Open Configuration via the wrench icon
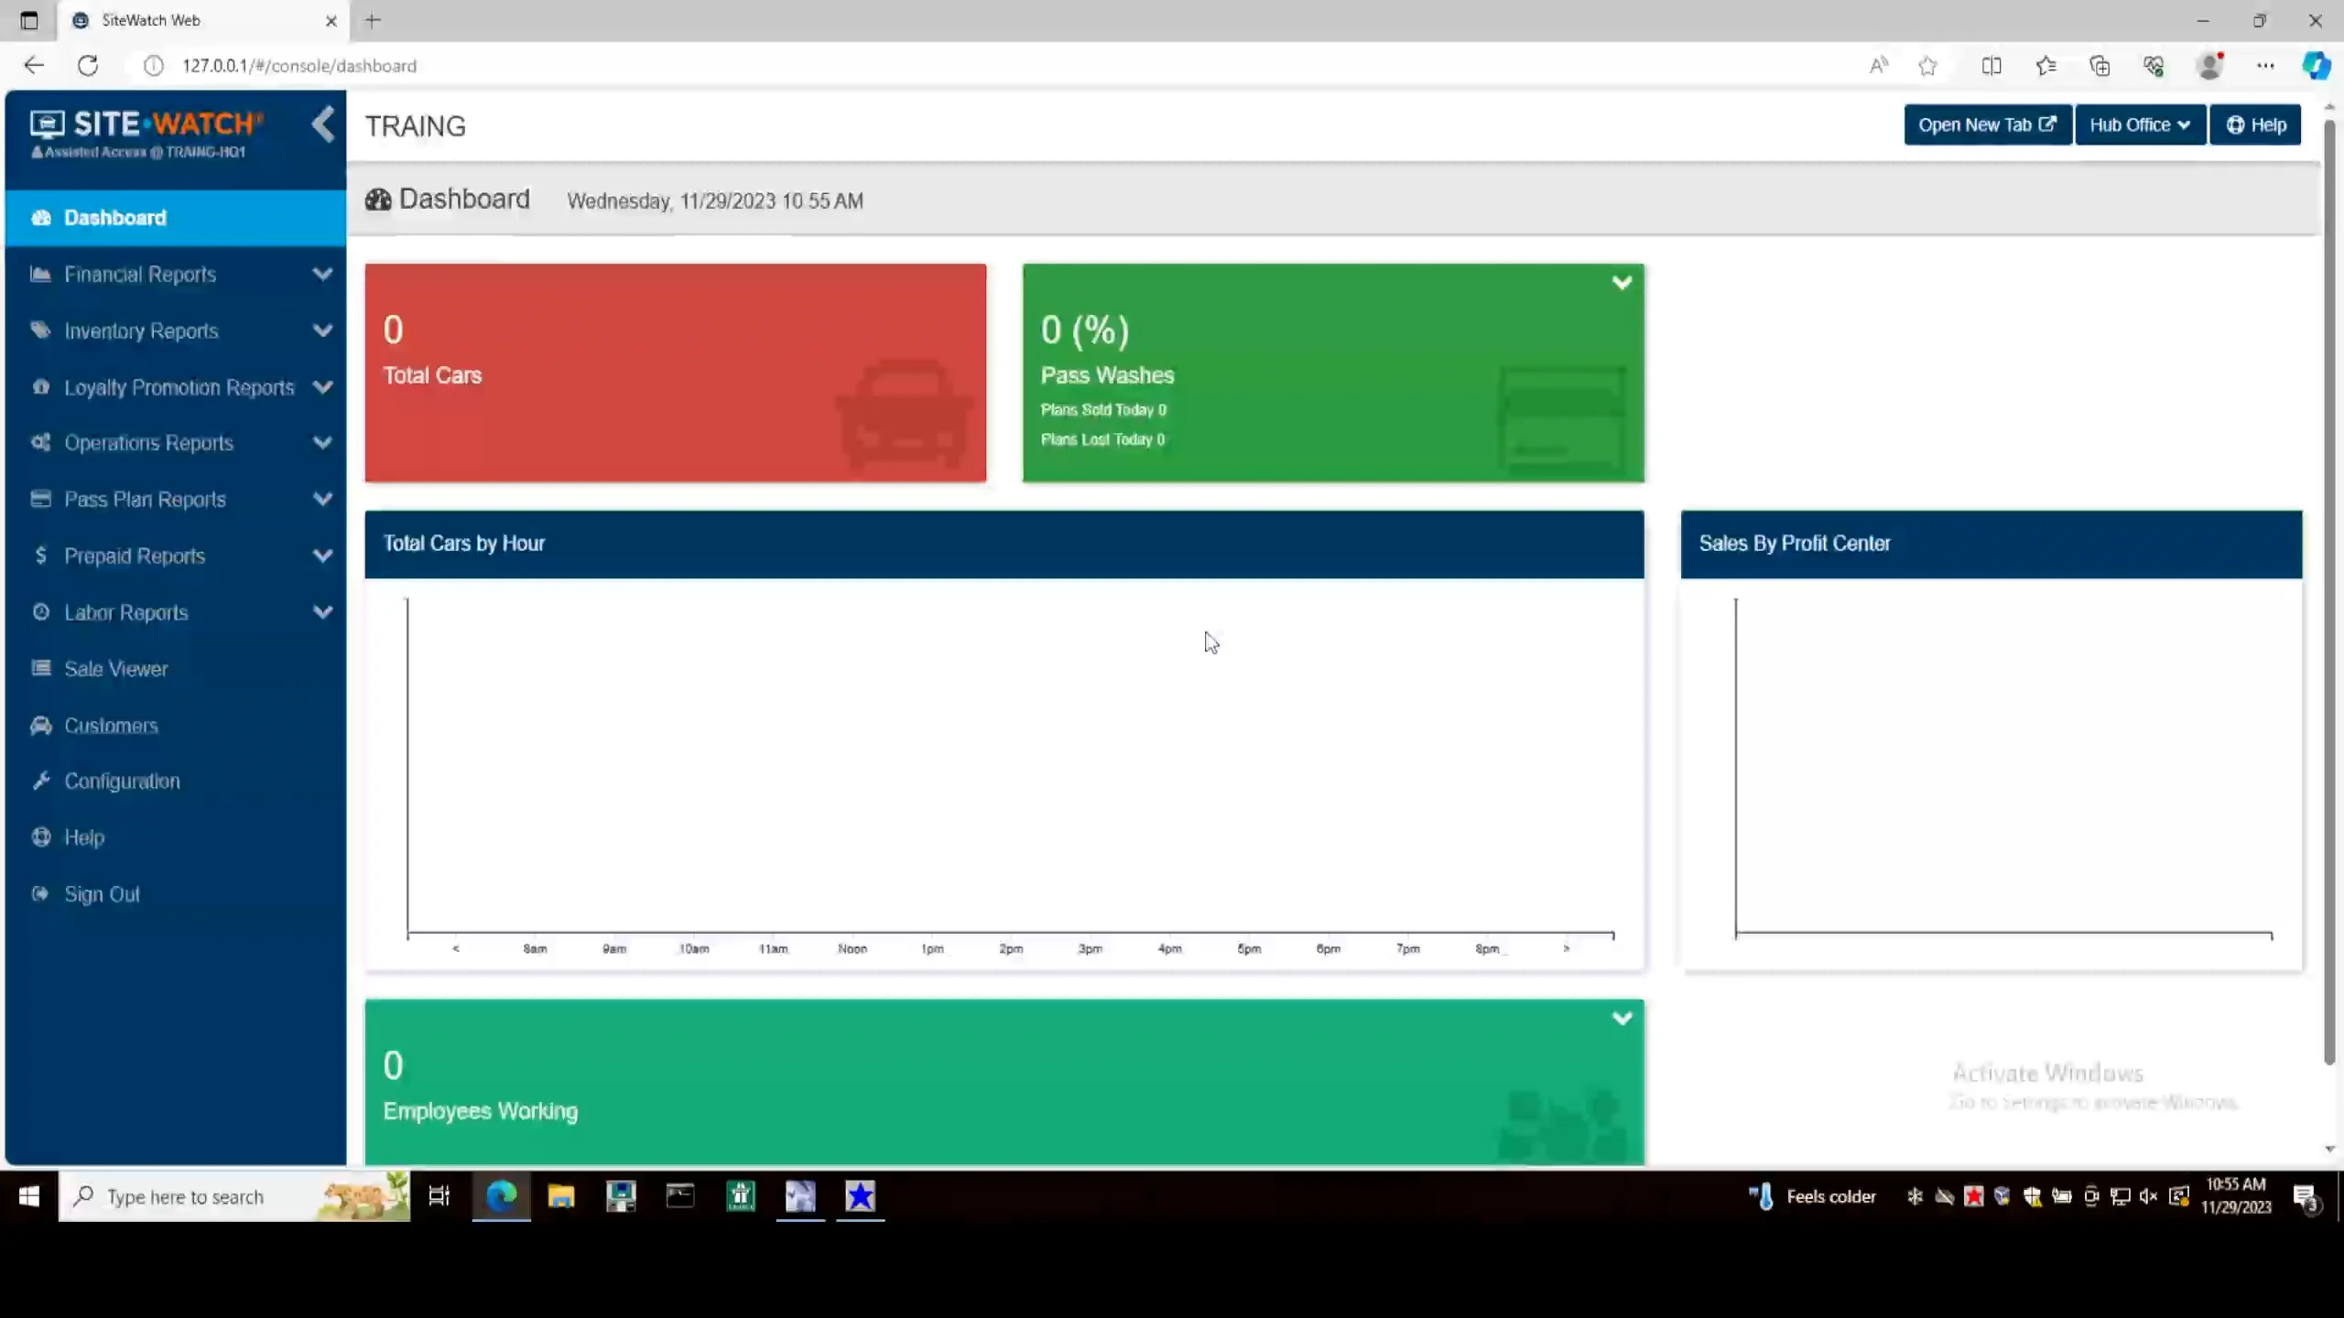The width and height of the screenshot is (2344, 1318). [x=42, y=781]
